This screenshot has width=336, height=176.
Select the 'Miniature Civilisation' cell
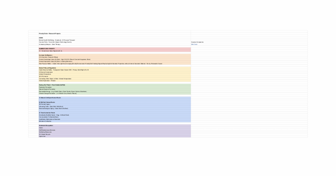[x=115, y=121]
